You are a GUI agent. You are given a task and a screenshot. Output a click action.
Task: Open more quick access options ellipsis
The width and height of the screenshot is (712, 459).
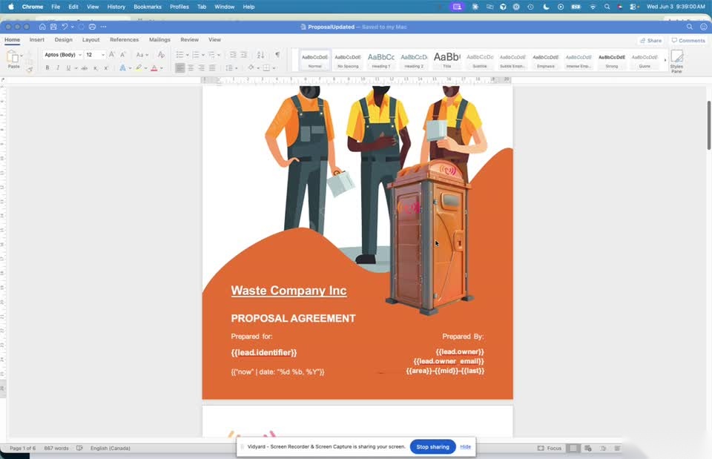(x=104, y=27)
